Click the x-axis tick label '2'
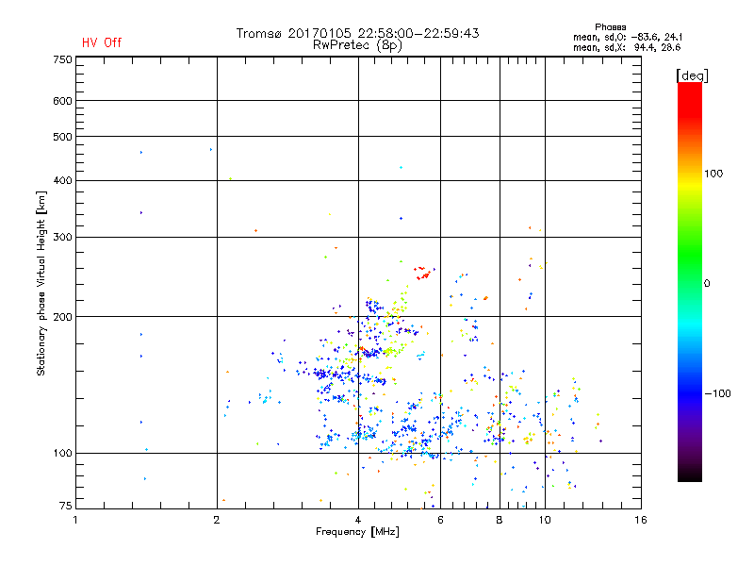 tap(217, 520)
